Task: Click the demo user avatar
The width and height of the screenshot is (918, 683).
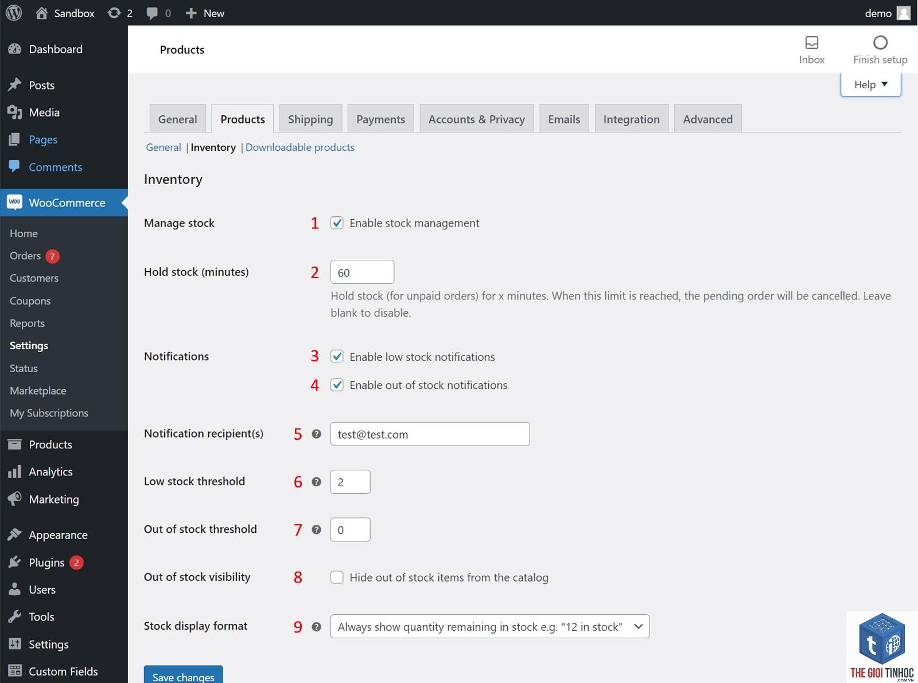Action: point(904,13)
